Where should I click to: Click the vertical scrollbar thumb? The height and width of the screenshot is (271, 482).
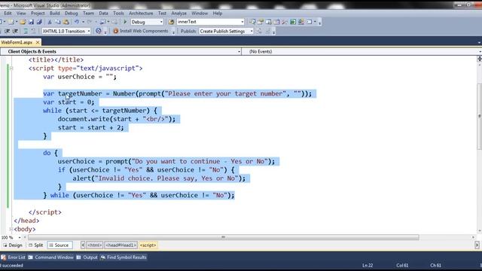[479, 116]
